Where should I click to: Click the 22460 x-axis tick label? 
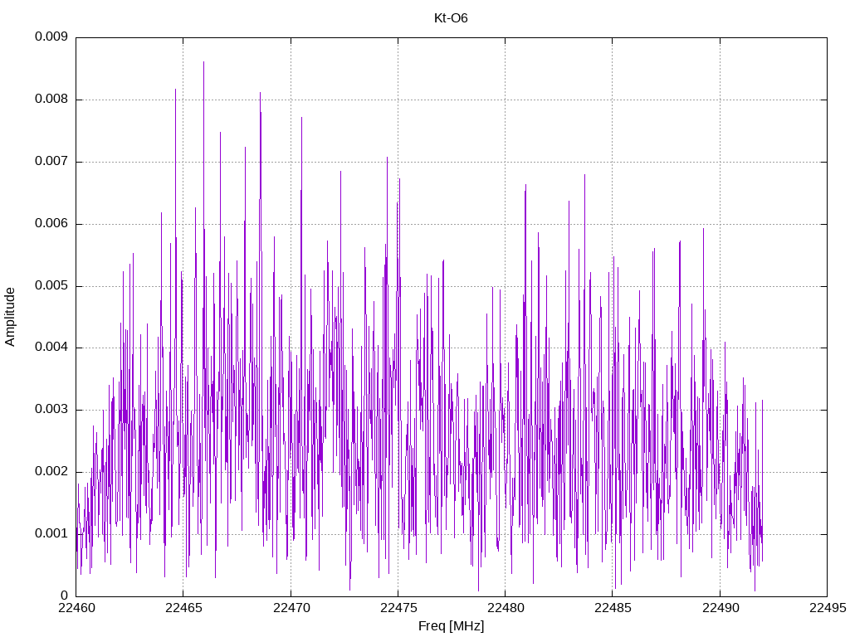(x=76, y=608)
